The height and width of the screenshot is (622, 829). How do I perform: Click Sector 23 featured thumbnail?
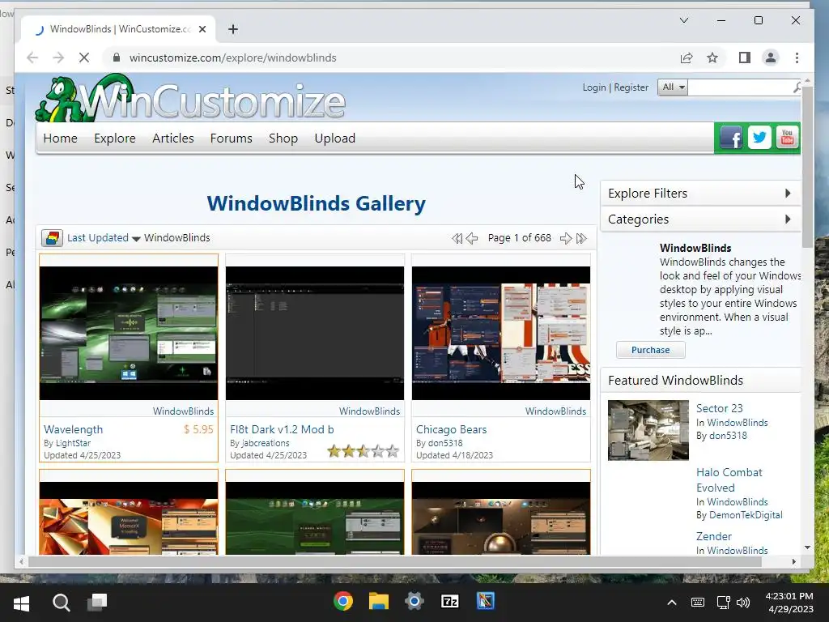[648, 430]
